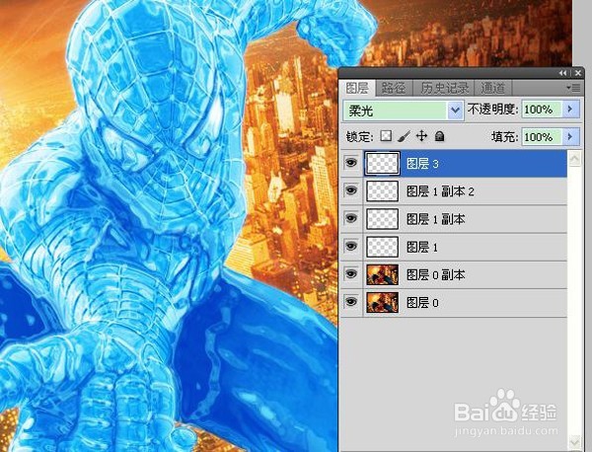Screen dimensions: 592x452
Task: Toggle eye icon for 图层 1 副本
Action: tap(350, 218)
